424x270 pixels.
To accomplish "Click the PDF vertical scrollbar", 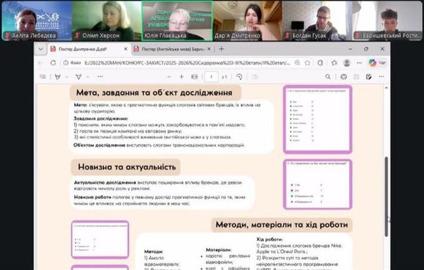I will point(386,187).
